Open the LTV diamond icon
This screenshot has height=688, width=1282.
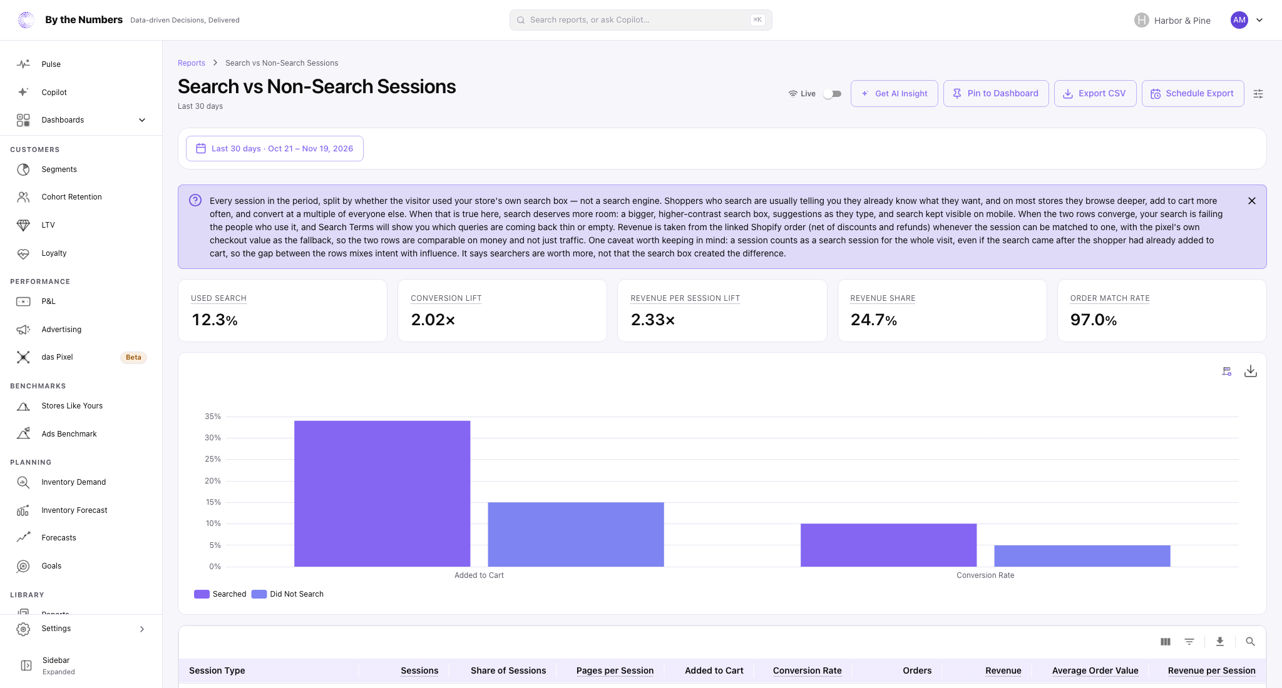[x=23, y=225]
